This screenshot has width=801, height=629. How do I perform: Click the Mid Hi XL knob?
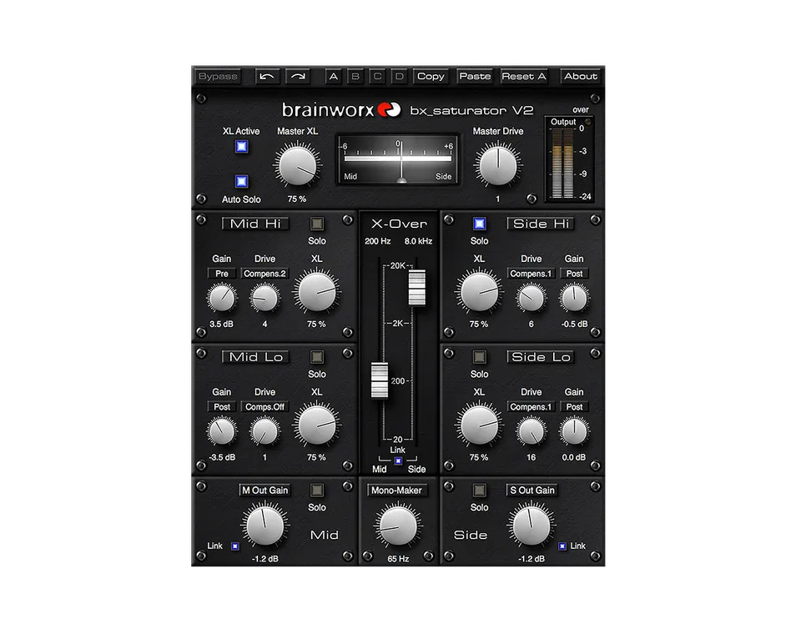317,291
